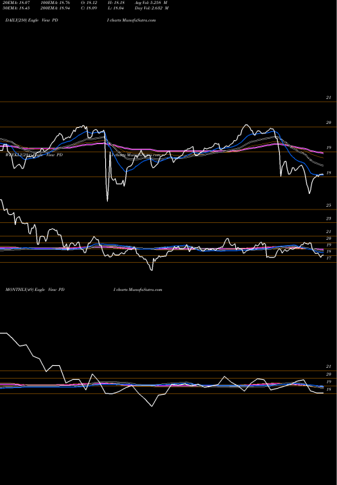
Task: Click the high price H: 18.18
Action: coord(116,3)
